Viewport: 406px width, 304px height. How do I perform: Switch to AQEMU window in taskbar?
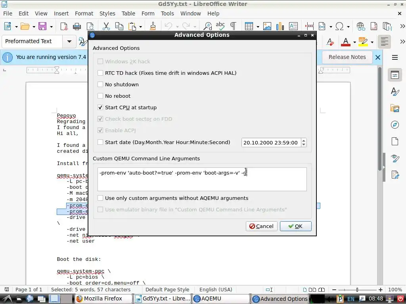(221, 299)
